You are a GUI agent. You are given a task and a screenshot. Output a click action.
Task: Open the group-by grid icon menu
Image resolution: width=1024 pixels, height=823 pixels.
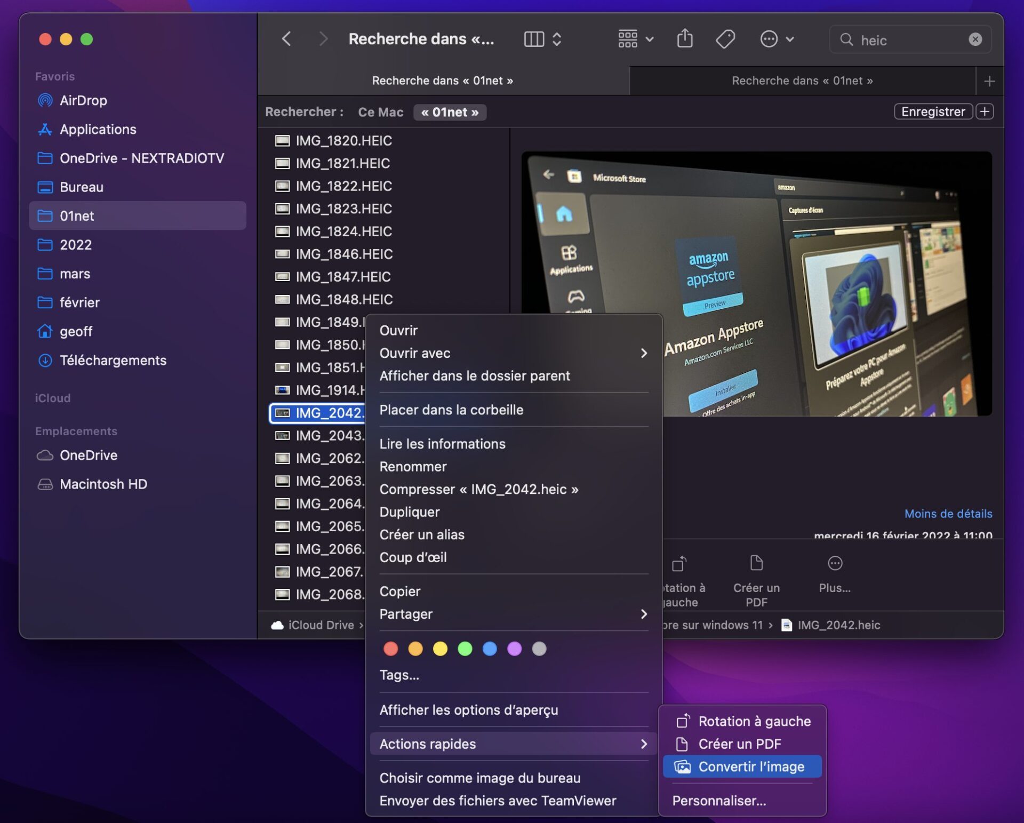(635, 39)
